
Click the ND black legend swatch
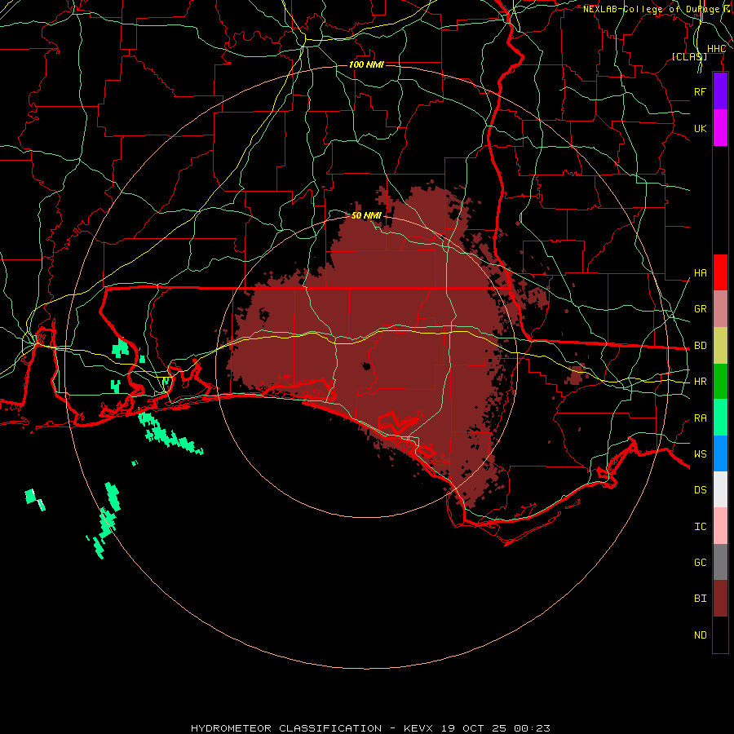(x=720, y=635)
